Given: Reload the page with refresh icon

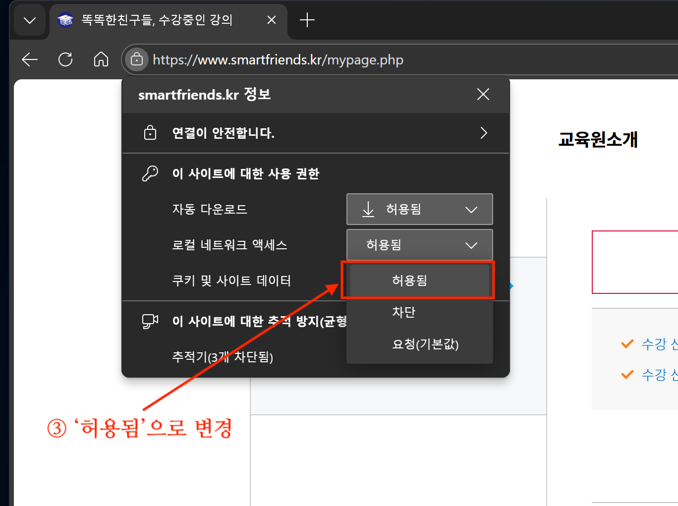Looking at the screenshot, I should pyautogui.click(x=65, y=59).
